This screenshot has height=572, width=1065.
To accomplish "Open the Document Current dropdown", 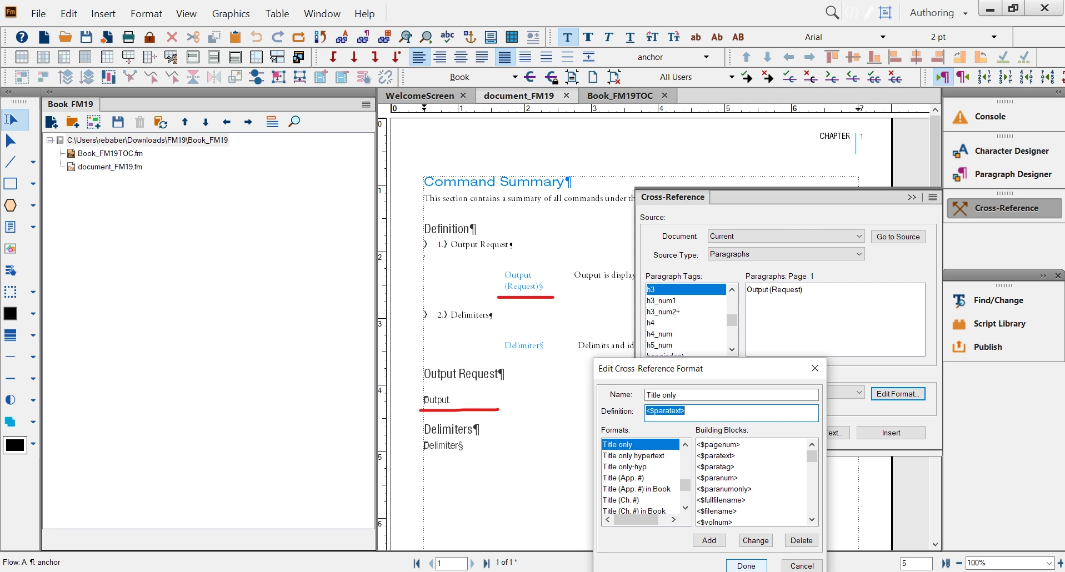I will click(x=786, y=237).
